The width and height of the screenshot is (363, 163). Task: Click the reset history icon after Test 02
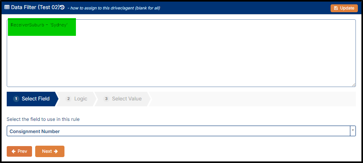pyautogui.click(x=62, y=7)
